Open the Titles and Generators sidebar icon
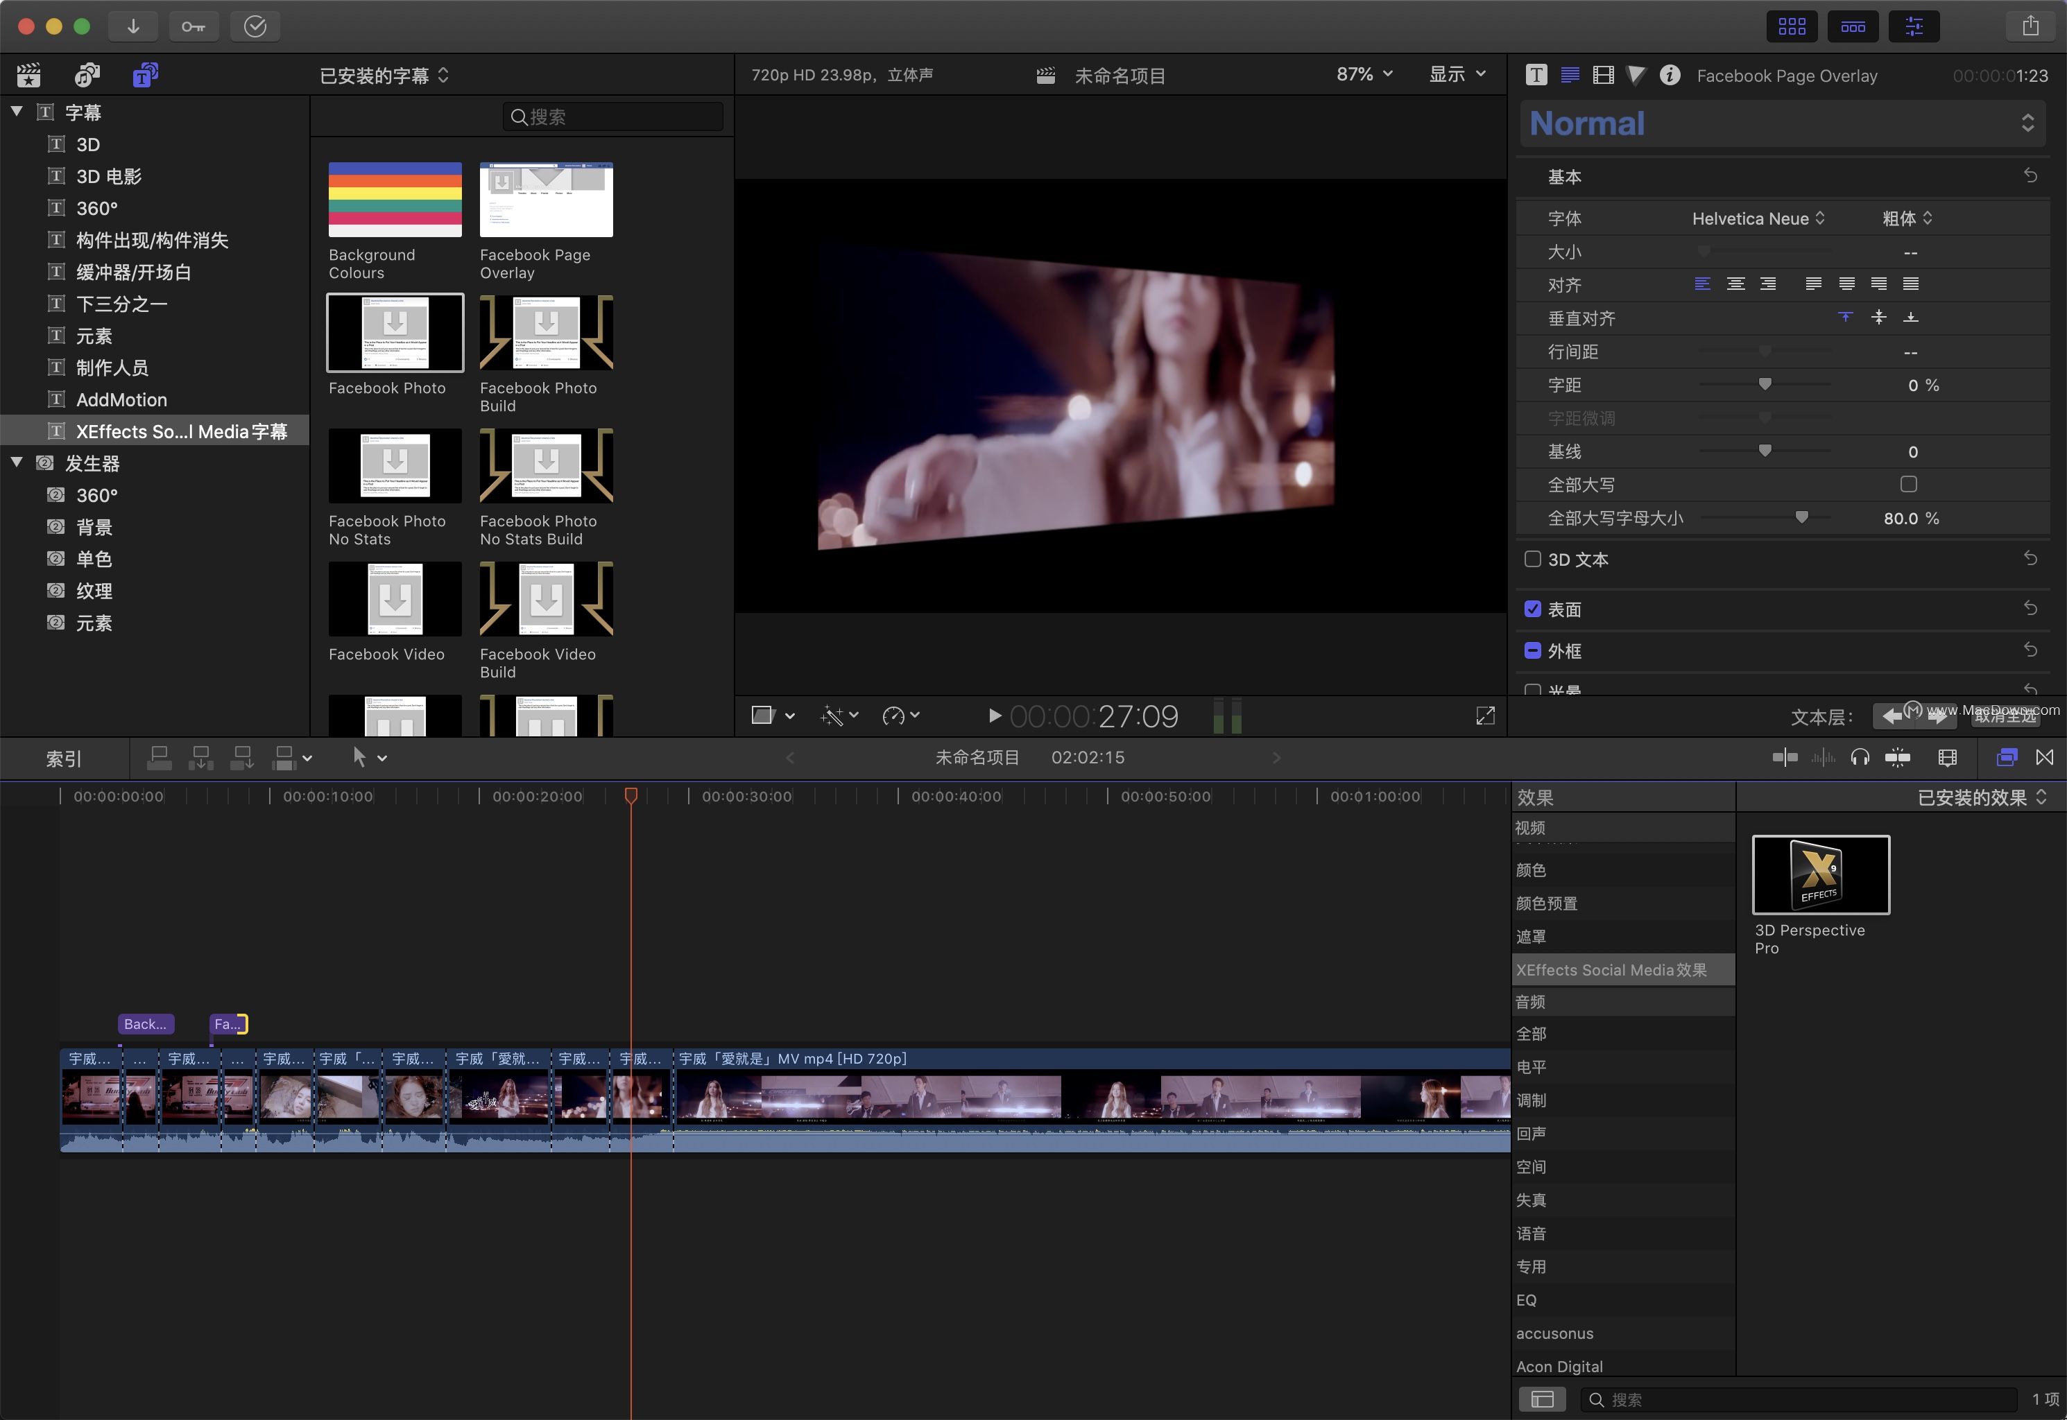The height and width of the screenshot is (1420, 2067). pos(145,76)
